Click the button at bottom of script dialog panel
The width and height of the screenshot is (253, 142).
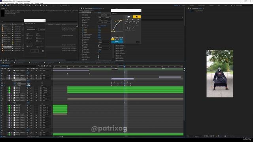pyautogui.click(x=34, y=51)
